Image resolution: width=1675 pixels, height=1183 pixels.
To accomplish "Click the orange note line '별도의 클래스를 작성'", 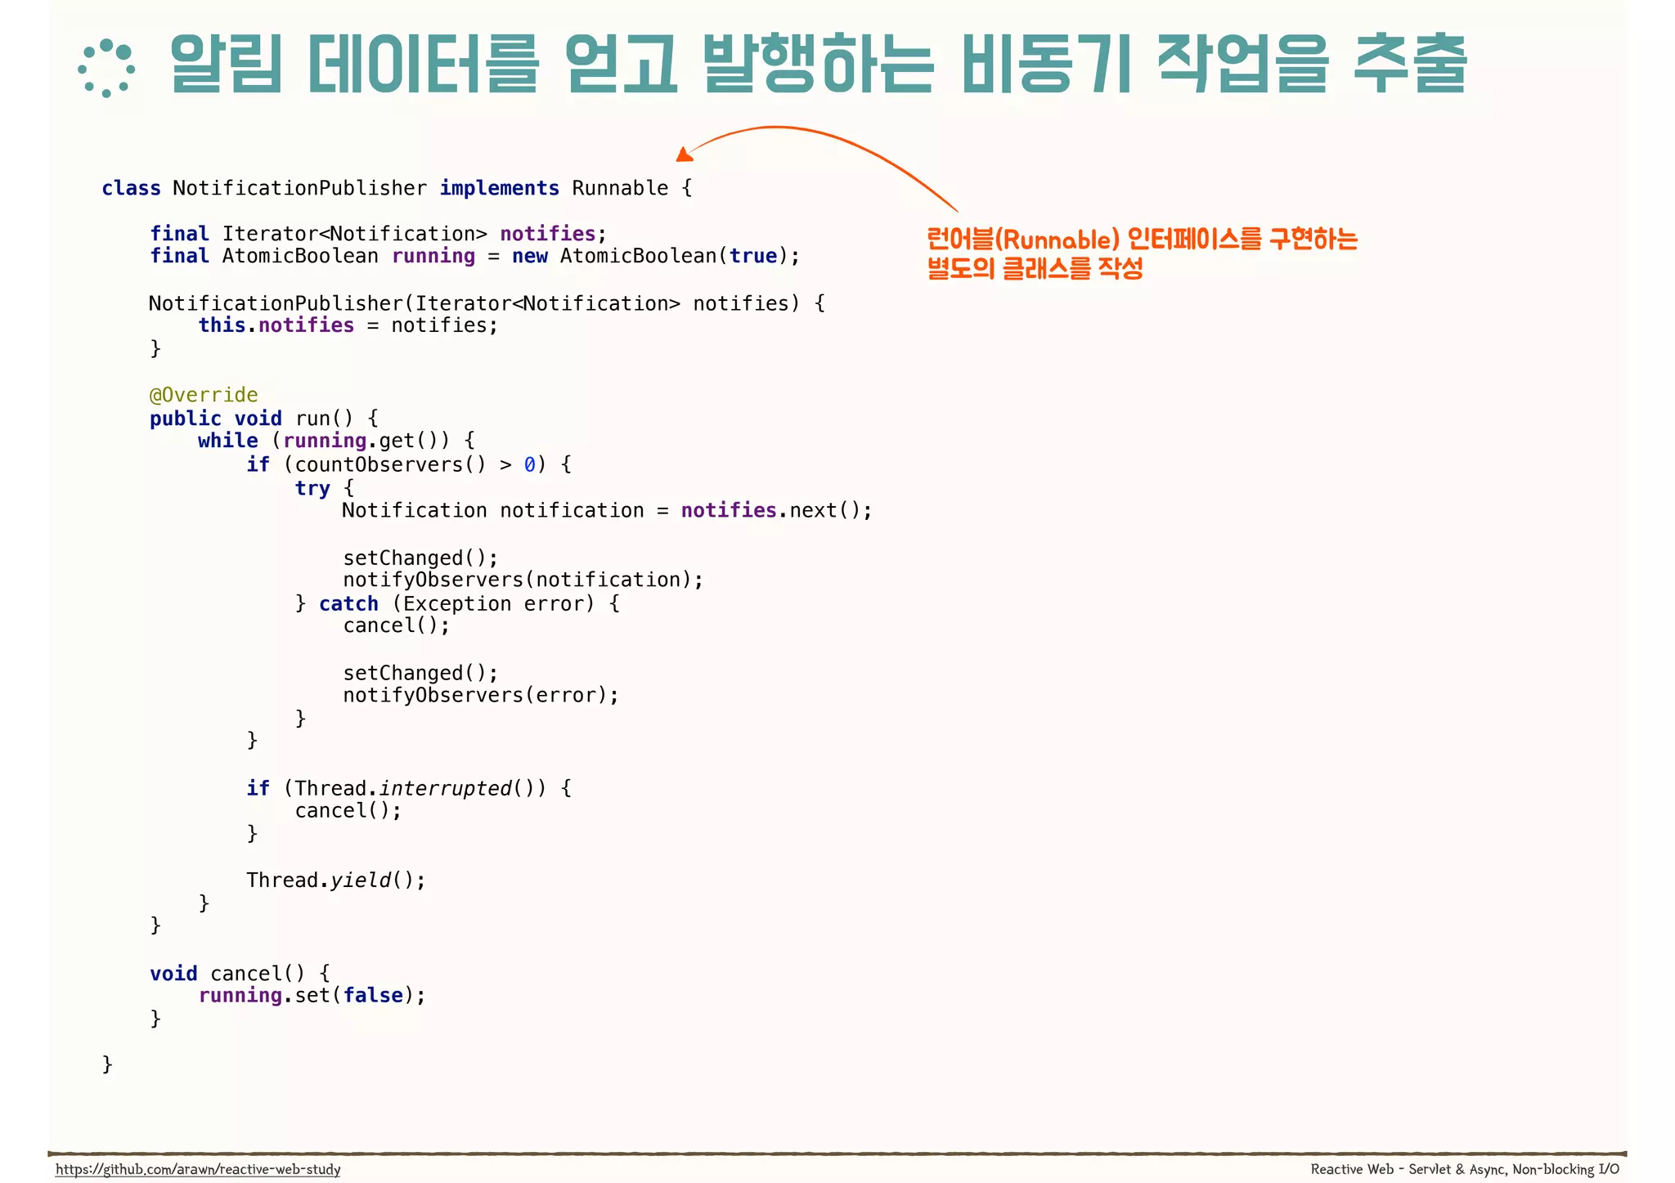I will pos(1035,268).
